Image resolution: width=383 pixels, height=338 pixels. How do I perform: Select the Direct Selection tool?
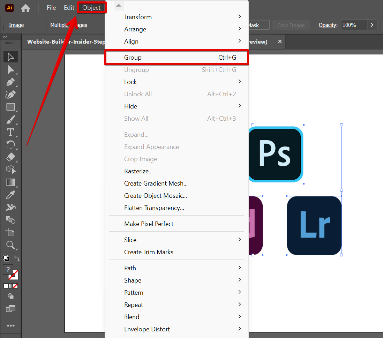[x=10, y=69]
